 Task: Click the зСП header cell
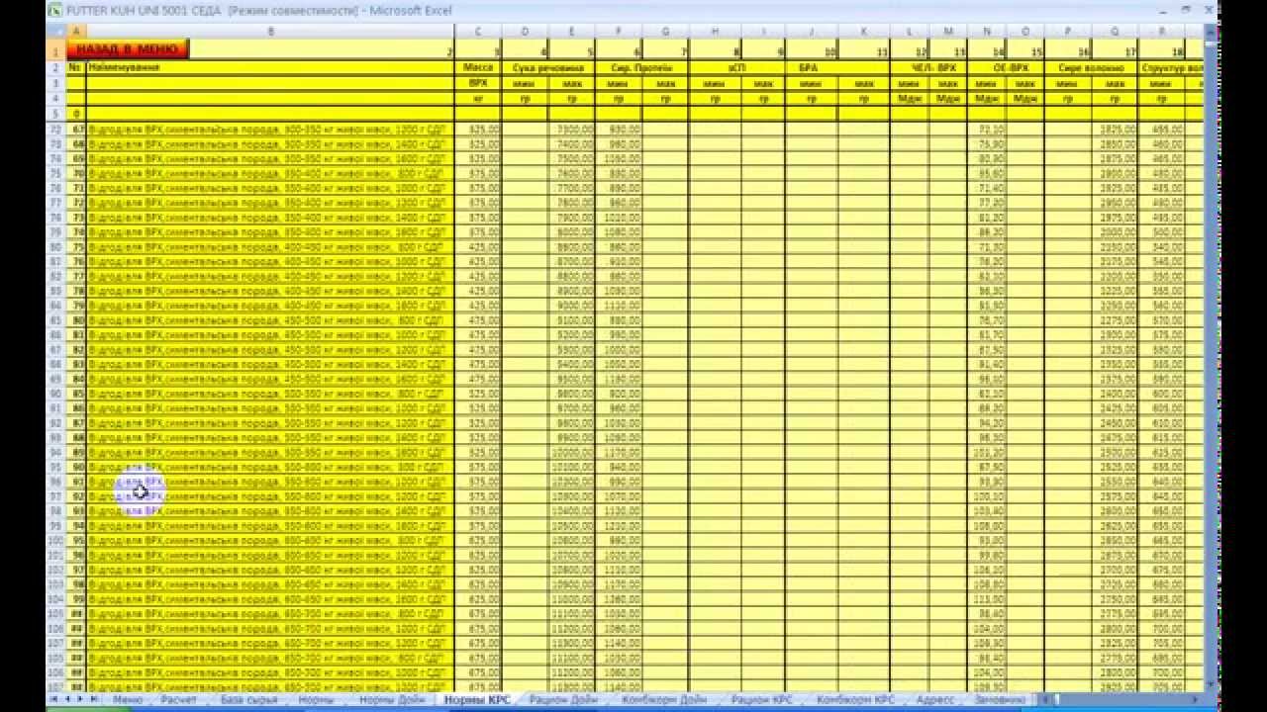(x=737, y=67)
